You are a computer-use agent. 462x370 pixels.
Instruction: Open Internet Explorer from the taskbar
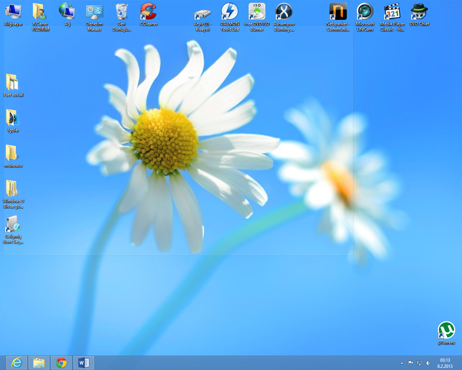pos(17,363)
